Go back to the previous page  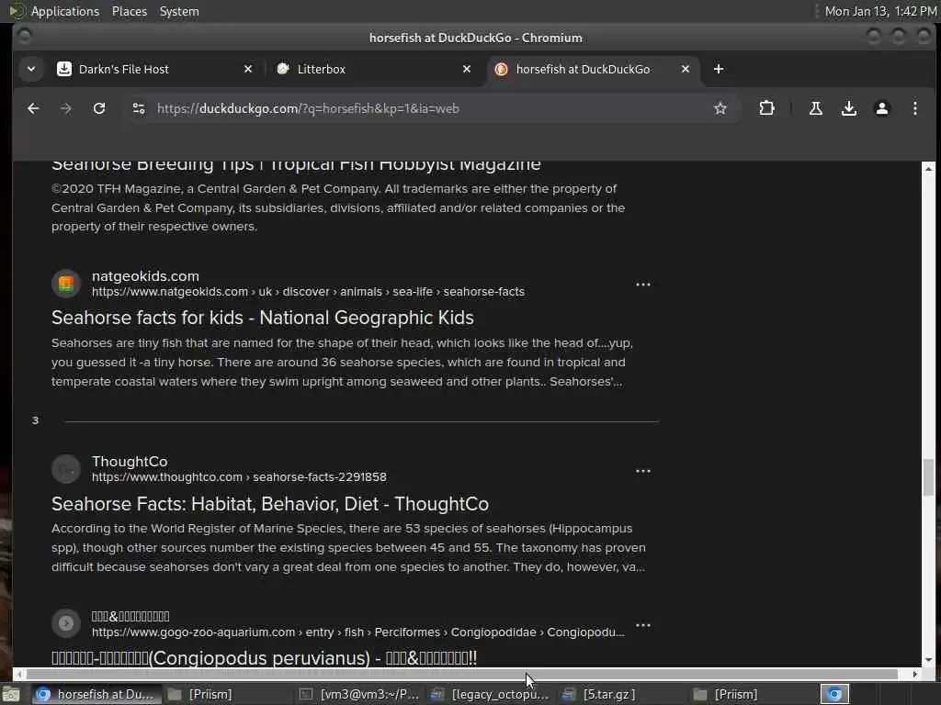tap(33, 108)
